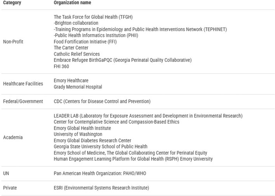Select The Carter Center entry
The image size is (275, 196).
(71, 48)
